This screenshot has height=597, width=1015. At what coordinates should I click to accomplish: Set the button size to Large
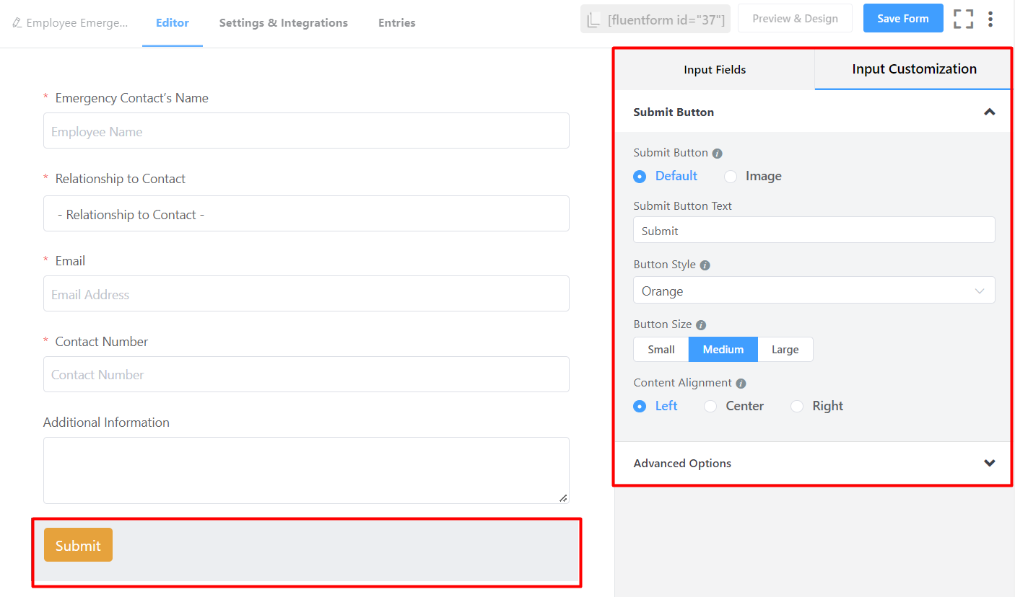(x=785, y=350)
